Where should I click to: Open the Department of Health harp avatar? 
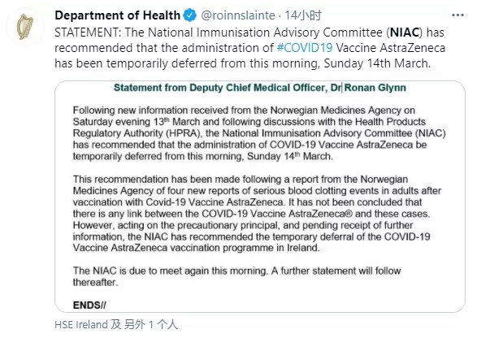25,27
